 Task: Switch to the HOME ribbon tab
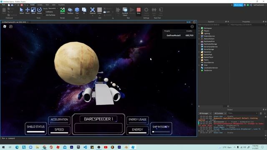[32, 5]
